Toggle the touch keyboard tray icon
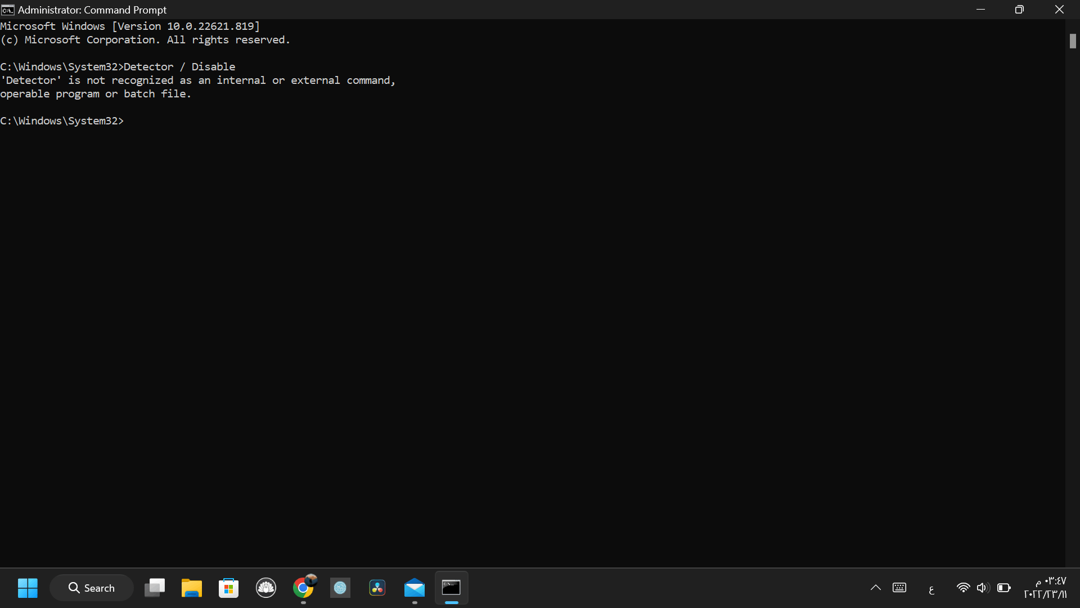The width and height of the screenshot is (1080, 608). point(899,588)
